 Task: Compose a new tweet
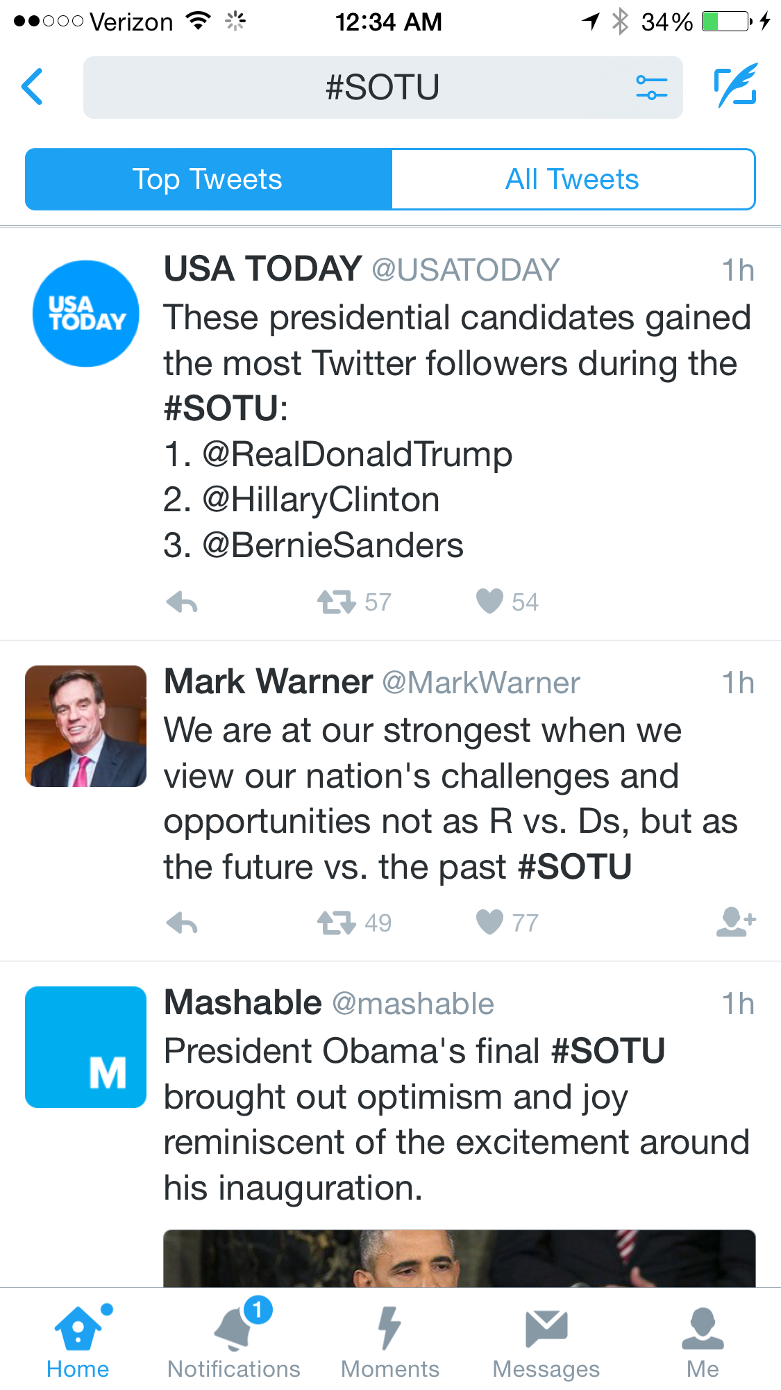tap(735, 86)
